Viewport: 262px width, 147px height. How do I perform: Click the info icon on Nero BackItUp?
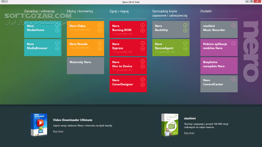[x=185, y=25]
